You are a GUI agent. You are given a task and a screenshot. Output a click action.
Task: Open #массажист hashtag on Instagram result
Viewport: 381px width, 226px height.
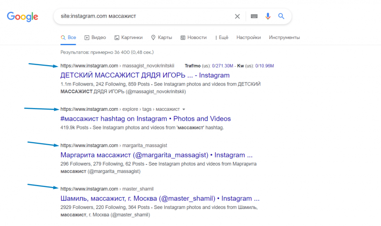tap(146, 118)
